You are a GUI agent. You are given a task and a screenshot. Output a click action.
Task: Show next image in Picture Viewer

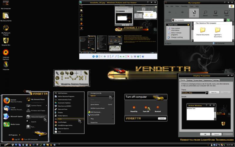(97, 56)
